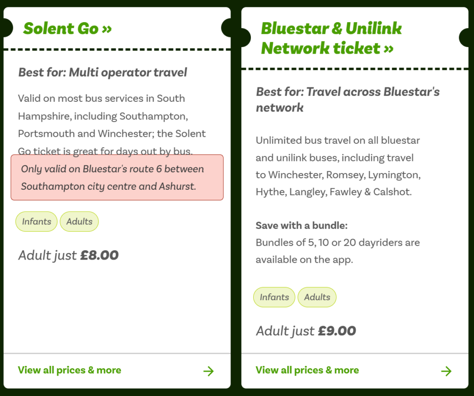Viewport: 474px width, 396px height.
Task: Click View all prices & more under Bluestar & Unilink
Action: pyautogui.click(x=307, y=371)
